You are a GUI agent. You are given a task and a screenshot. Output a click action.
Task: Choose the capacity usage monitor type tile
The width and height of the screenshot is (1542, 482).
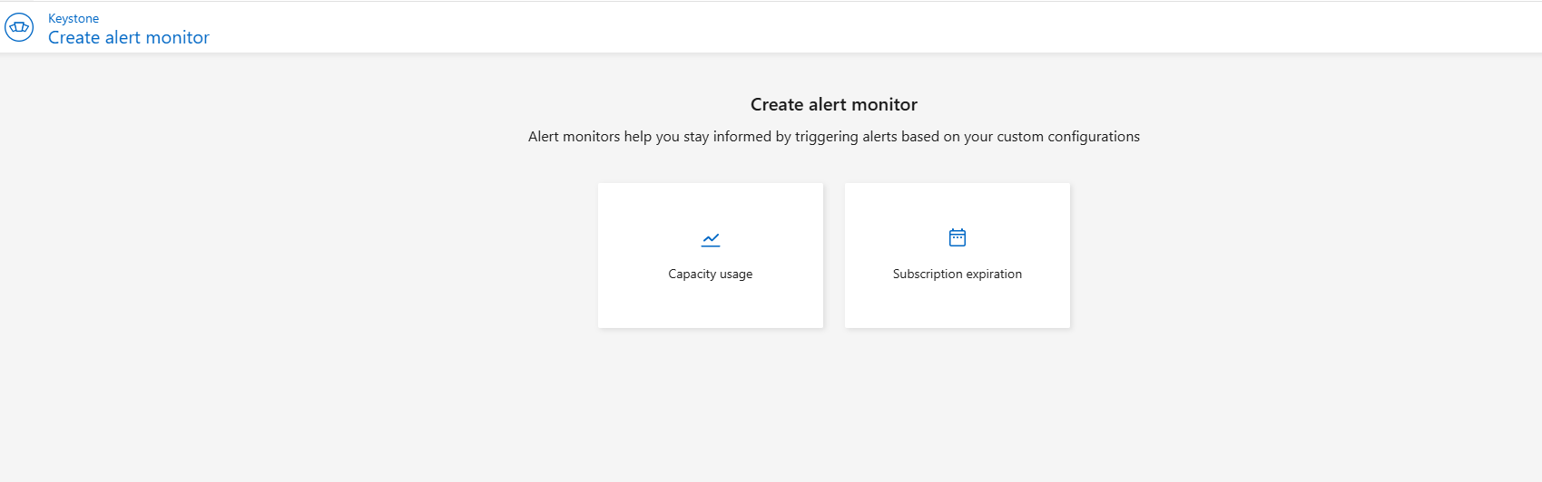[x=711, y=255]
